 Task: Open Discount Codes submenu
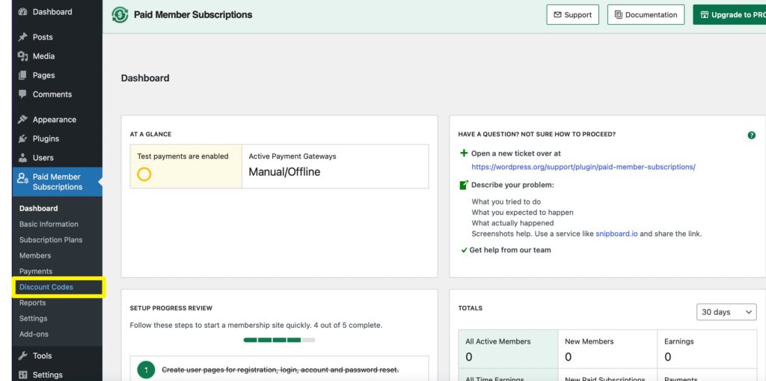pos(46,287)
